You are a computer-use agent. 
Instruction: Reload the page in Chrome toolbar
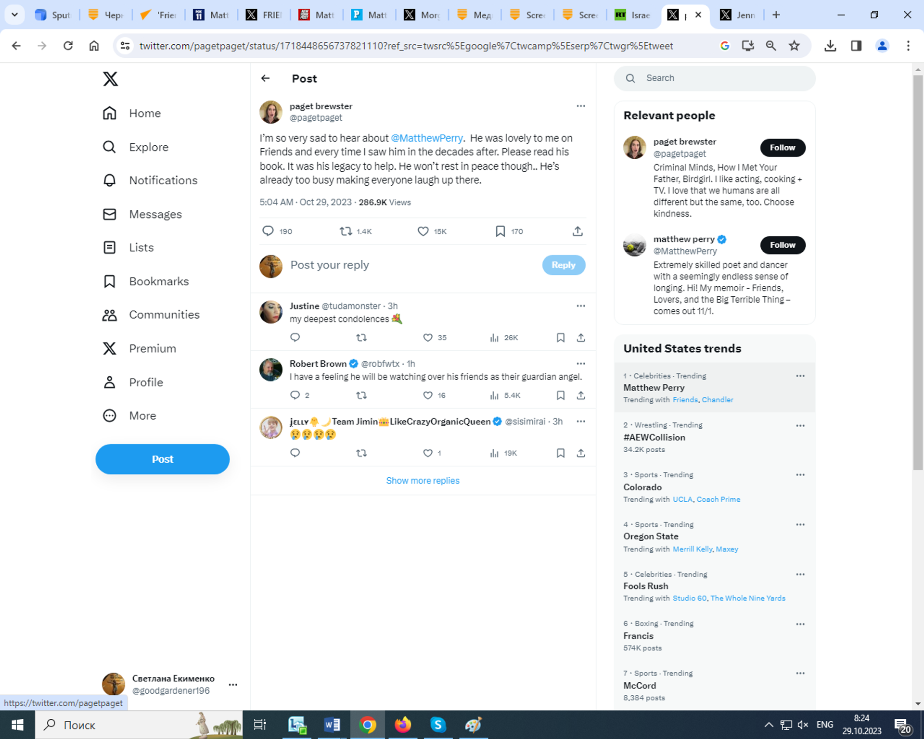(68, 46)
